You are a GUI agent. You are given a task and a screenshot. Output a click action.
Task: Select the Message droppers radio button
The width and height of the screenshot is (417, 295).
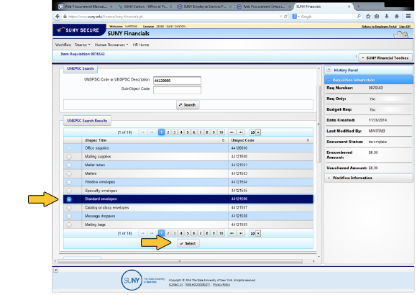69,216
